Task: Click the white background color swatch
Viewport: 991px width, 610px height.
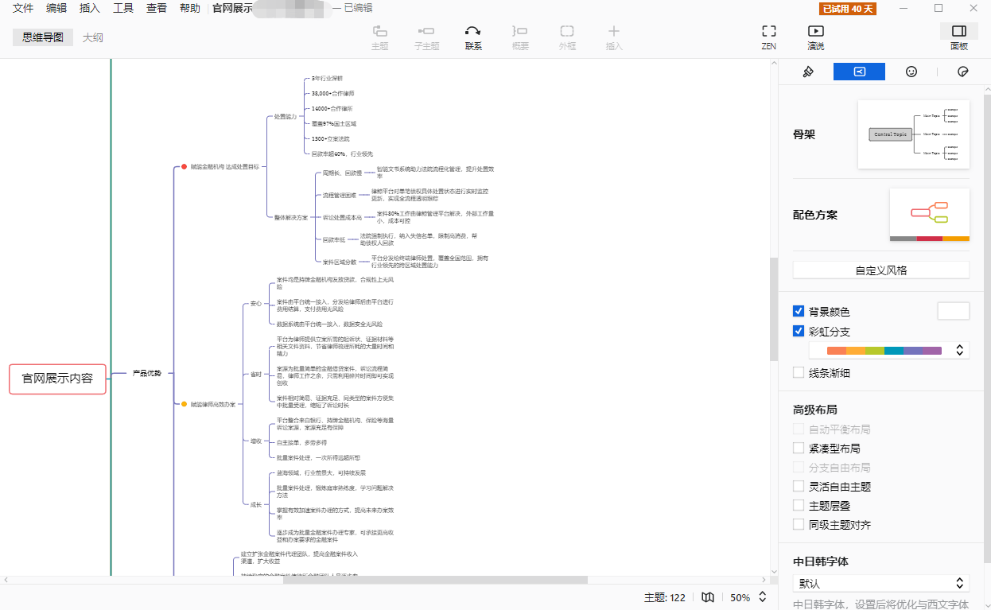Action: (x=953, y=312)
